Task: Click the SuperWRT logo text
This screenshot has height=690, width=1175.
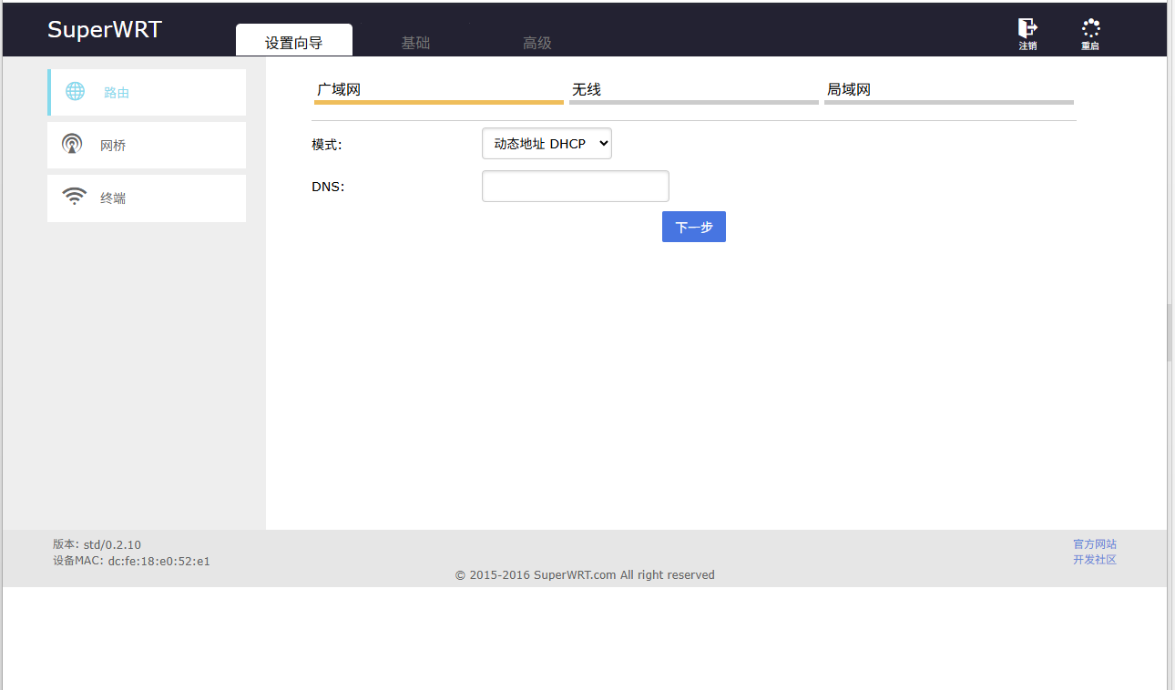Action: coord(104,29)
